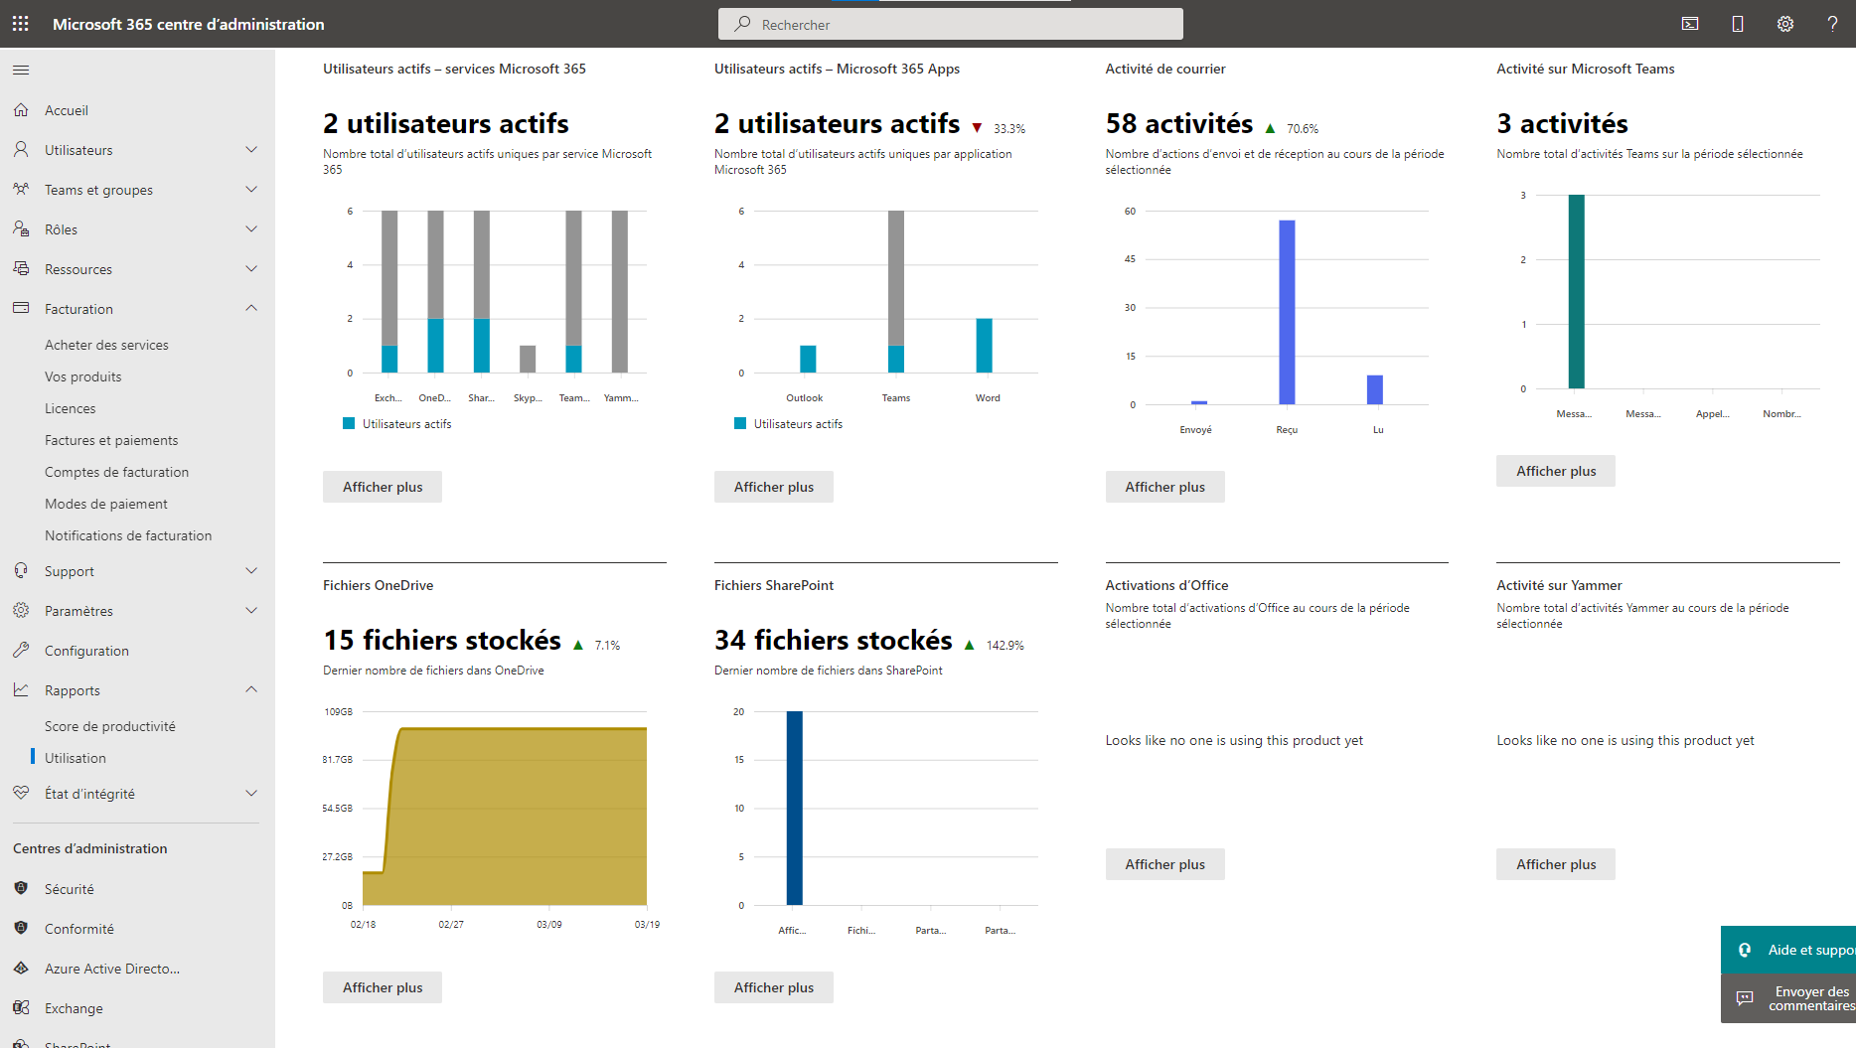Open the help question mark icon

pos(1833,24)
